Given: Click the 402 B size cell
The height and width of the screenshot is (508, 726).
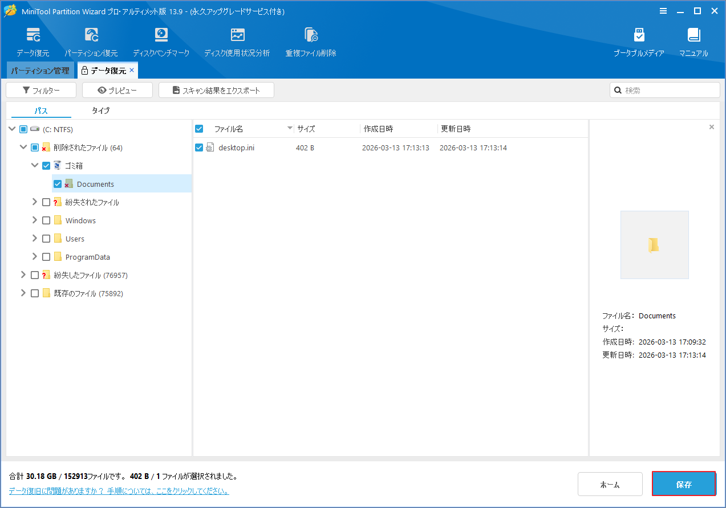Looking at the screenshot, I should click(x=305, y=148).
